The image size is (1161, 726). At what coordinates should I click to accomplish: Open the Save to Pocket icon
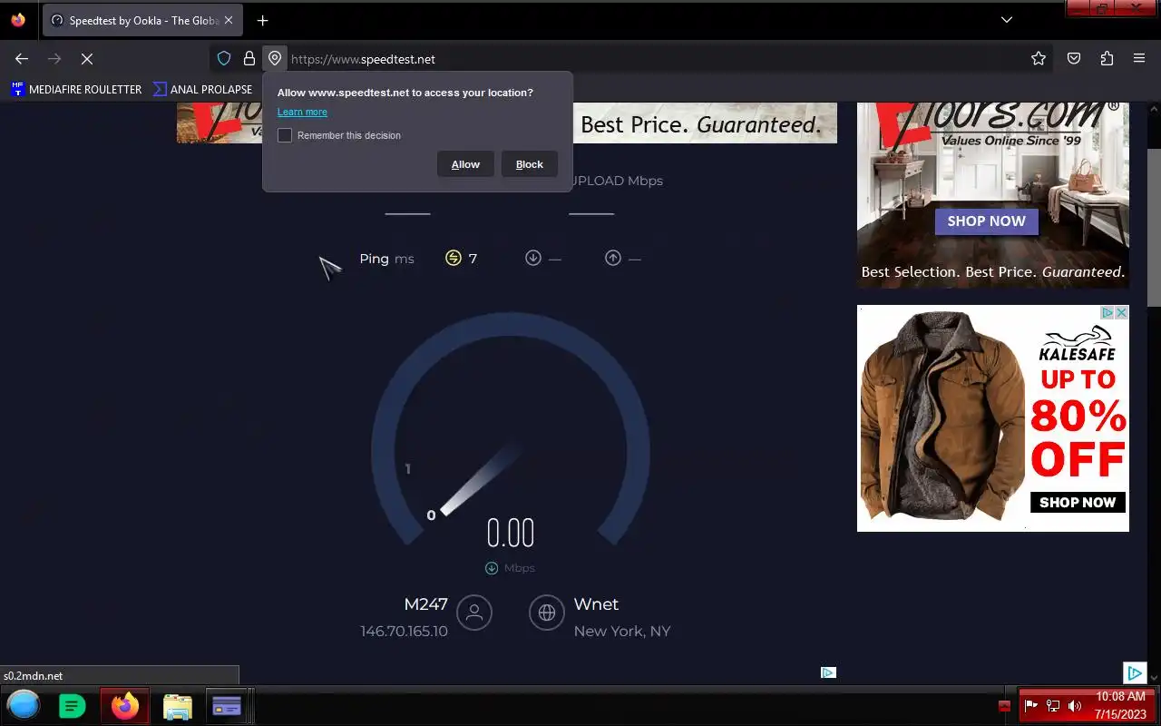click(1074, 59)
